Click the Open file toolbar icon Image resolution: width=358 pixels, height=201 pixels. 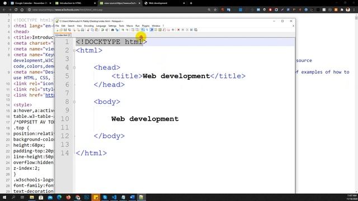click(x=61, y=30)
